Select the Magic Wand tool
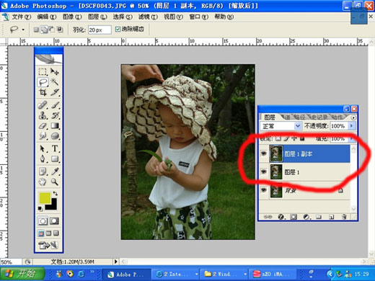Image resolution: width=375 pixels, height=281 pixels. click(x=55, y=82)
